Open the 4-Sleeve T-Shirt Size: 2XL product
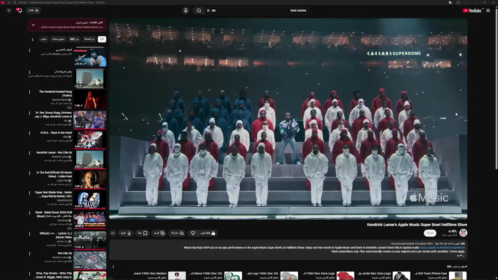 coord(216,275)
